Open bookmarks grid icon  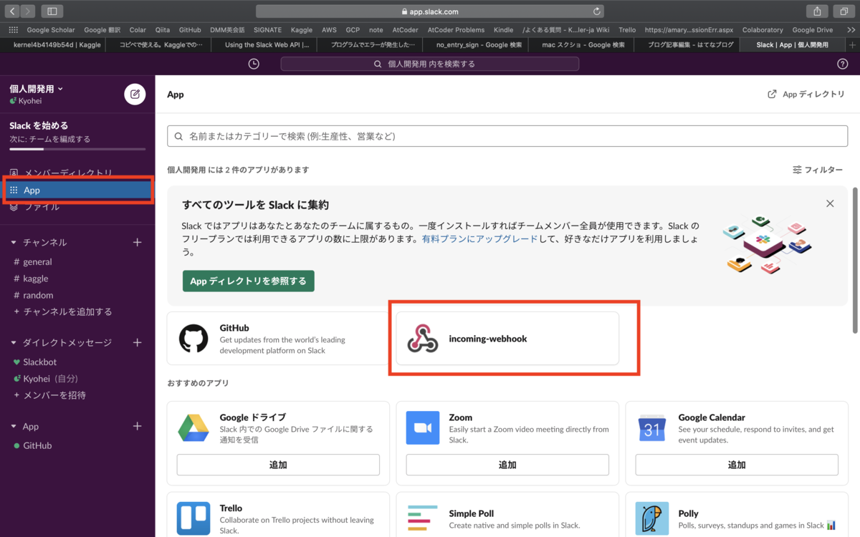(13, 30)
